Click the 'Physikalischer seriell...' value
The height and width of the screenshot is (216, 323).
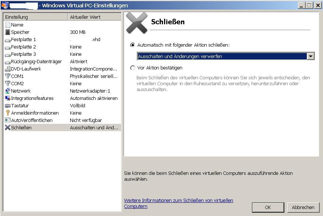93,76
